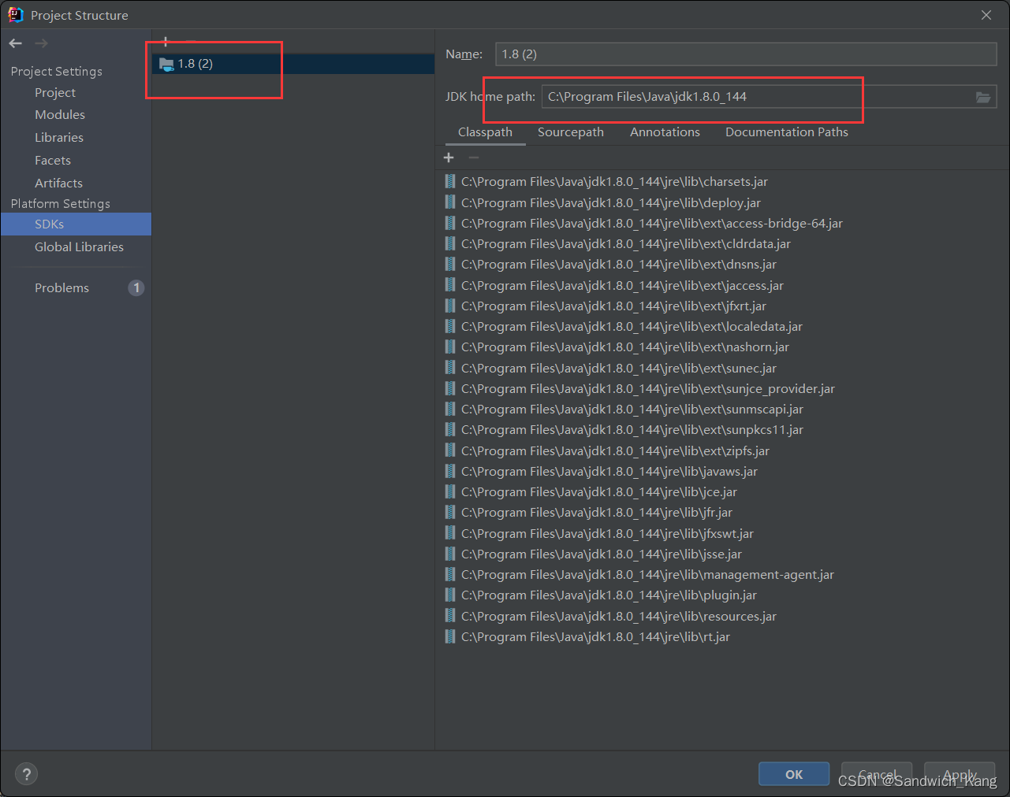Click the Problems count badge
The image size is (1010, 797).
136,287
